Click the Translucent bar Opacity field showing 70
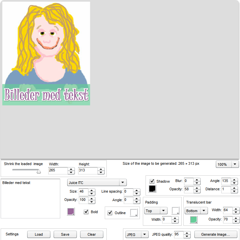 [x=228, y=219]
